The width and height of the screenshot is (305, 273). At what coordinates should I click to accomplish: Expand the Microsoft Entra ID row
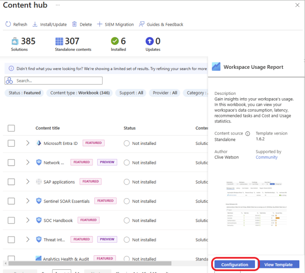(28, 143)
